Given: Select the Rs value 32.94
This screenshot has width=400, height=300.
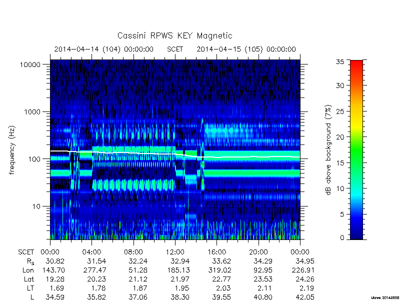Looking at the screenshot, I should point(180,261).
